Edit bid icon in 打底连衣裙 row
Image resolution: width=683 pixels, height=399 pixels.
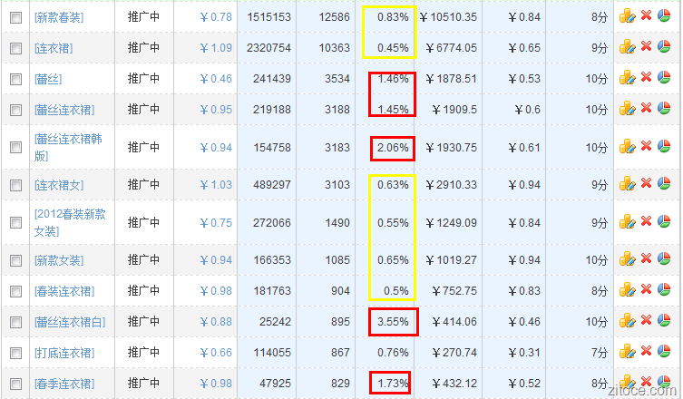(626, 353)
